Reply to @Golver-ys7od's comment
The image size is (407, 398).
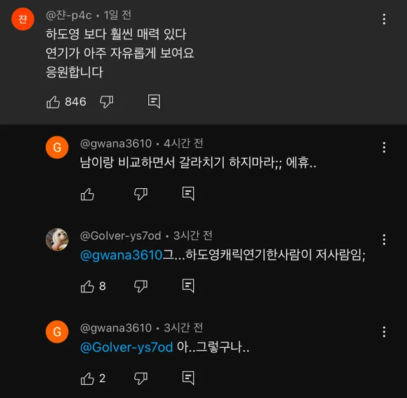[188, 286]
